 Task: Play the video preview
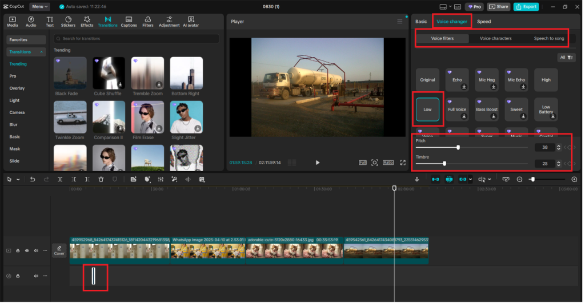(318, 163)
